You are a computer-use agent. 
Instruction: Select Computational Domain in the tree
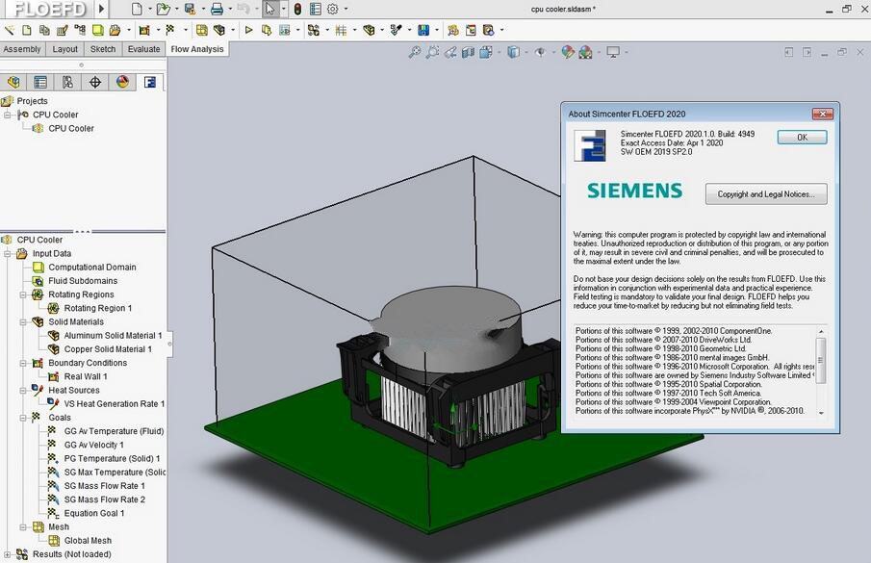tap(92, 268)
